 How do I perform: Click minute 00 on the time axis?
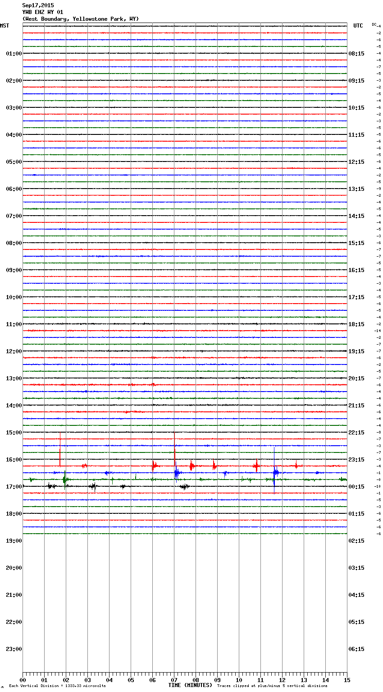point(23,680)
